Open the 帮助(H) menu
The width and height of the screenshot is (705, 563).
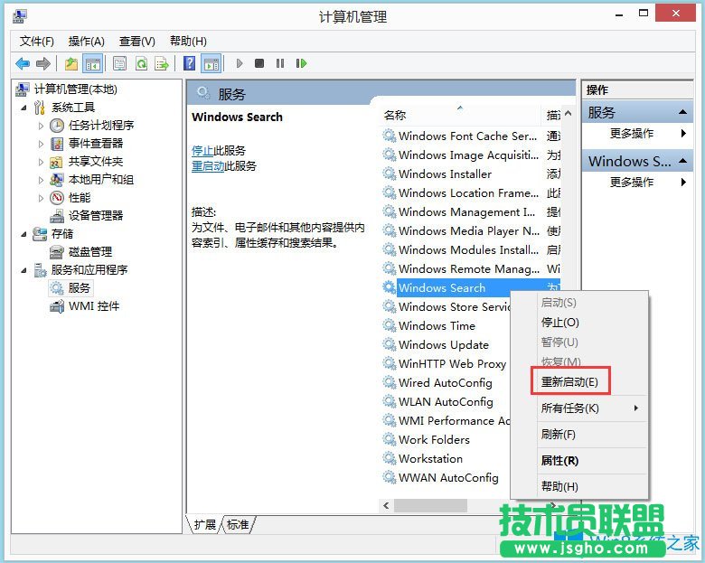point(188,42)
